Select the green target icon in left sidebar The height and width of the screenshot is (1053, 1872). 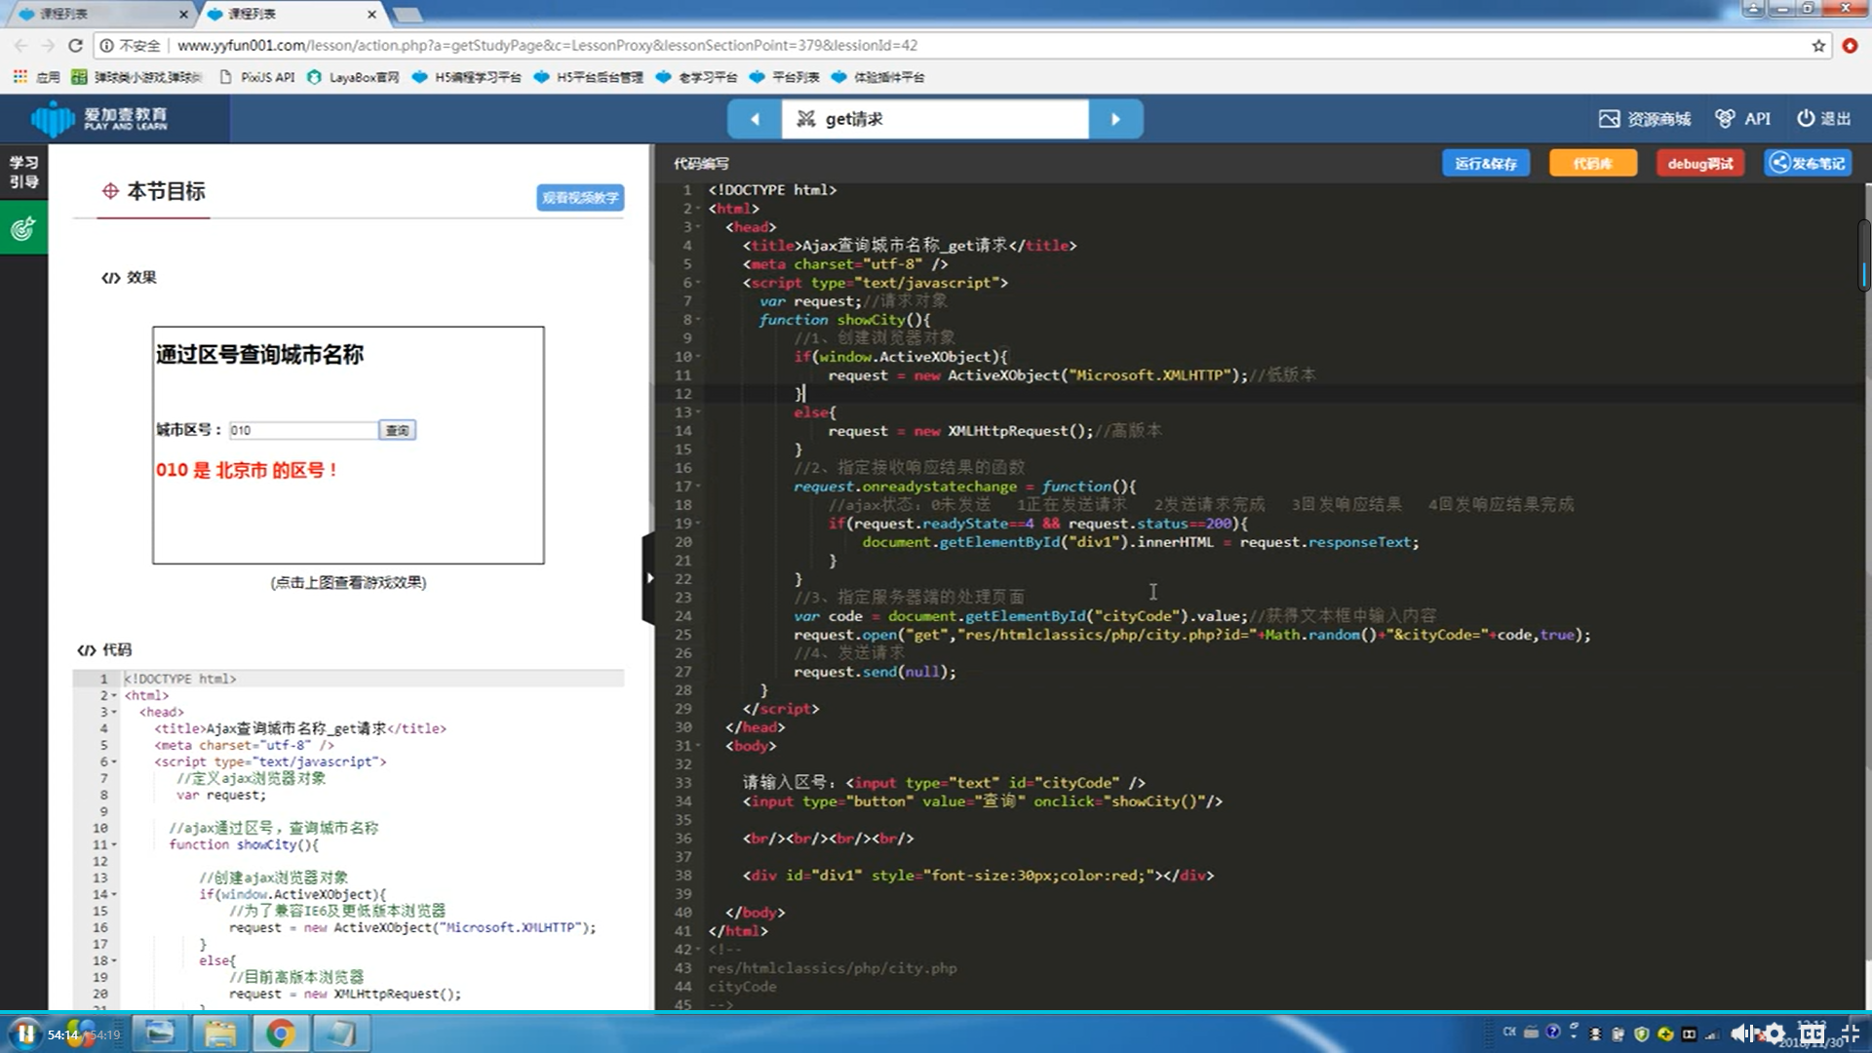tap(23, 229)
